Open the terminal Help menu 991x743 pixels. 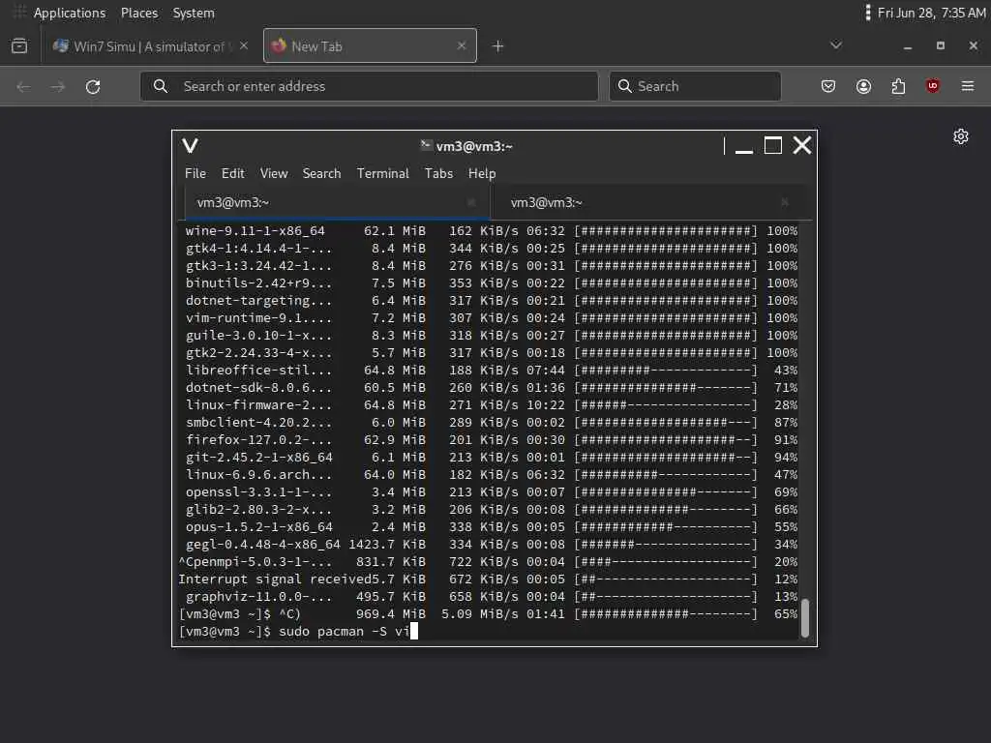(x=482, y=173)
